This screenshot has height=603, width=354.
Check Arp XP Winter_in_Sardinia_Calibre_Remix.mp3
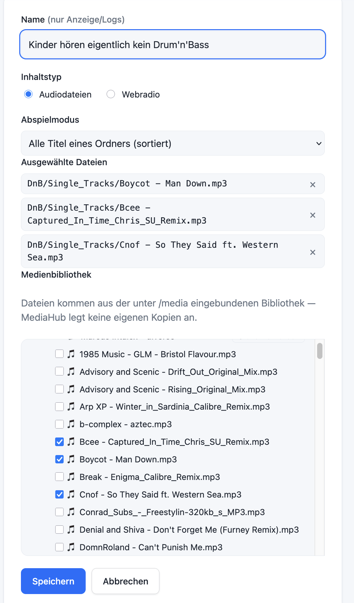pos(59,406)
